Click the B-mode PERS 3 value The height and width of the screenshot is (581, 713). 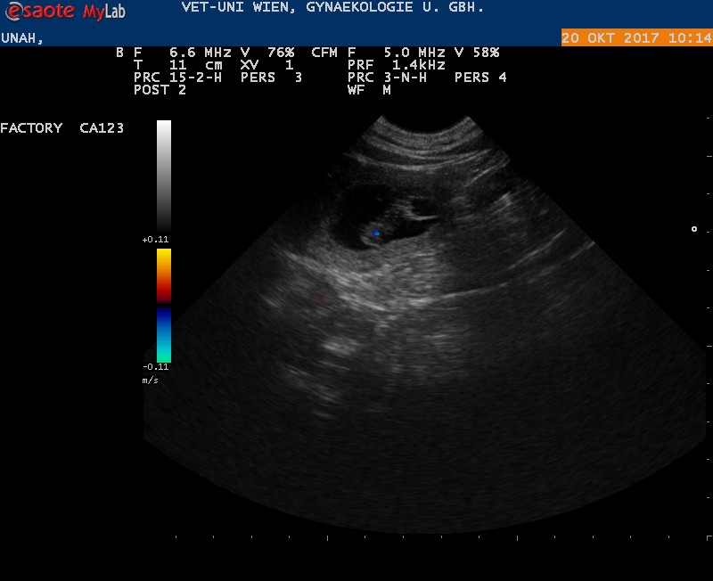coord(271,78)
